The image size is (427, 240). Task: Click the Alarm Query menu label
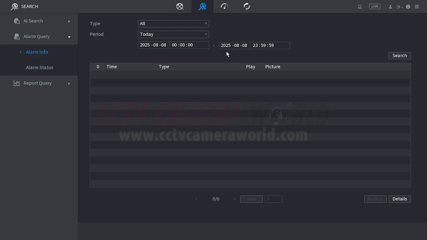[x=37, y=37]
